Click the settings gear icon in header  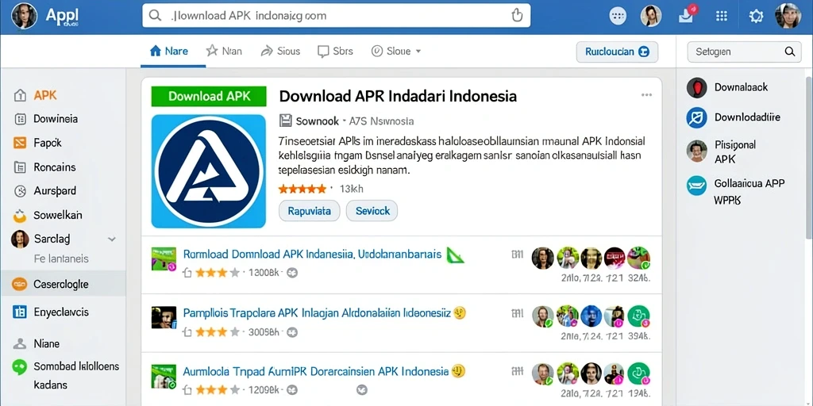[x=756, y=17]
